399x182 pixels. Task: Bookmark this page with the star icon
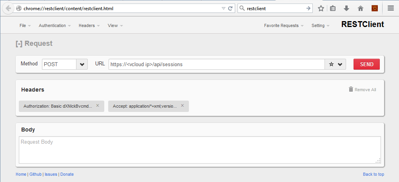tap(321, 8)
